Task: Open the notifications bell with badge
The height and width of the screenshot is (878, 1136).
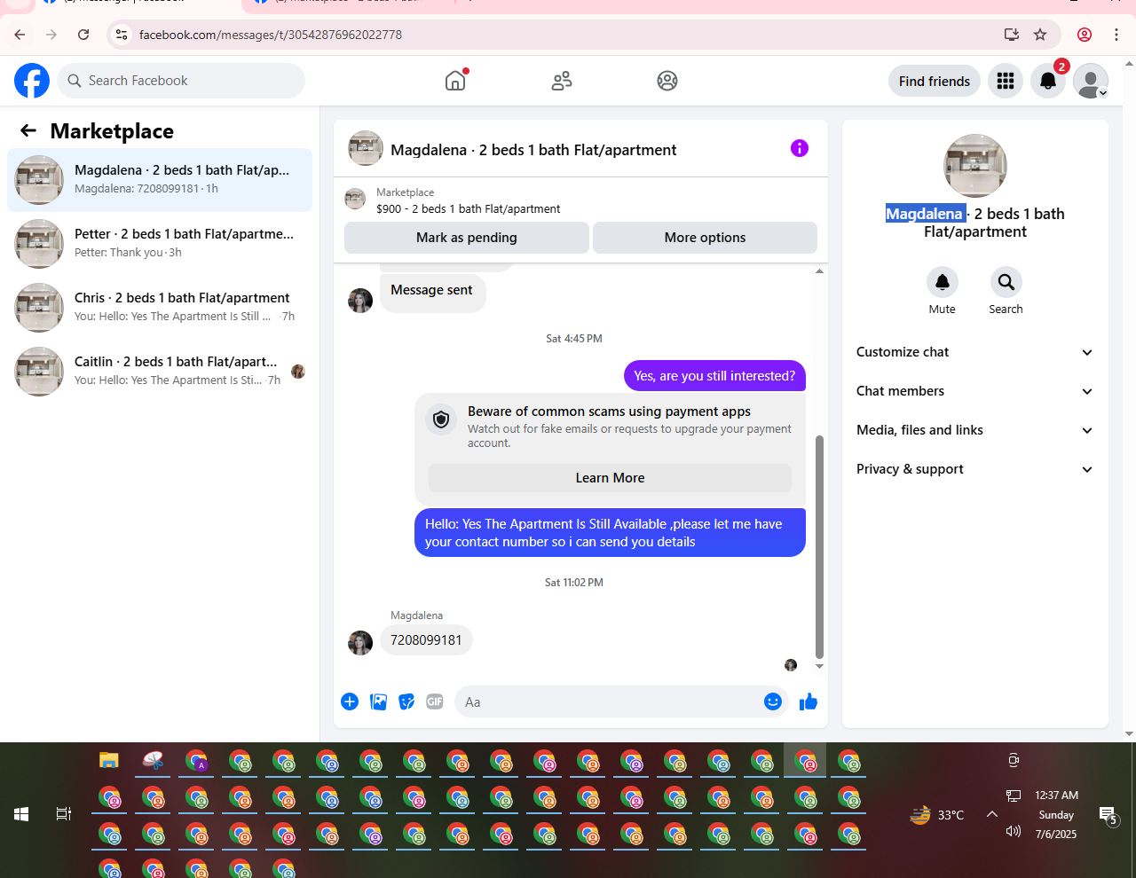Action: pyautogui.click(x=1048, y=81)
